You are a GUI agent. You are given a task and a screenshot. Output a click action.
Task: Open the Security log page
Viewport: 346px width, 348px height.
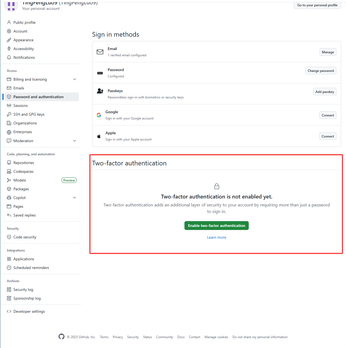23,289
